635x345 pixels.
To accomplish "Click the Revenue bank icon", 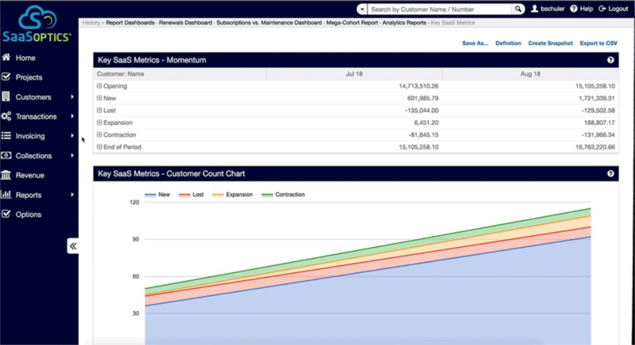I will tap(6, 175).
